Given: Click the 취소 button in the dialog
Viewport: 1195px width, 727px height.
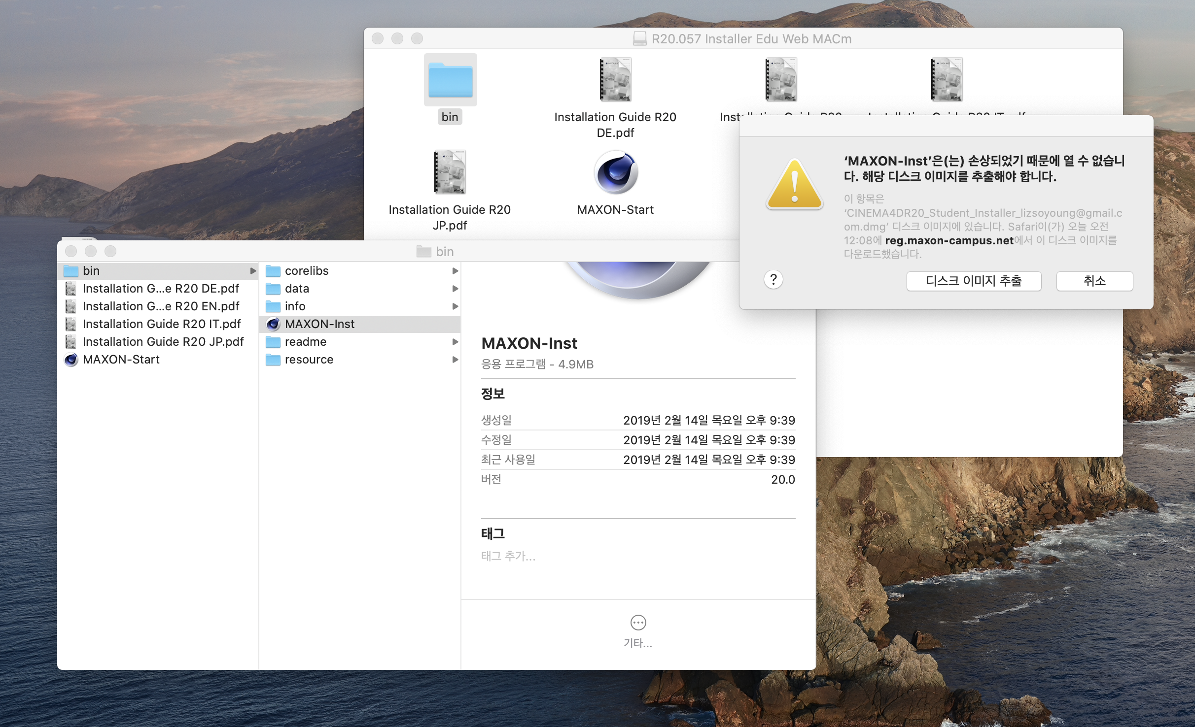Looking at the screenshot, I should 1094,281.
